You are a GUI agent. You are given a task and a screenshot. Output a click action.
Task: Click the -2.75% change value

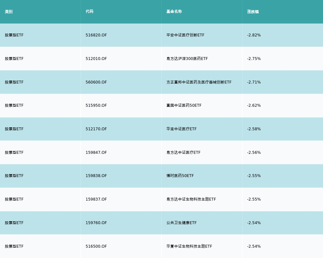click(x=254, y=59)
